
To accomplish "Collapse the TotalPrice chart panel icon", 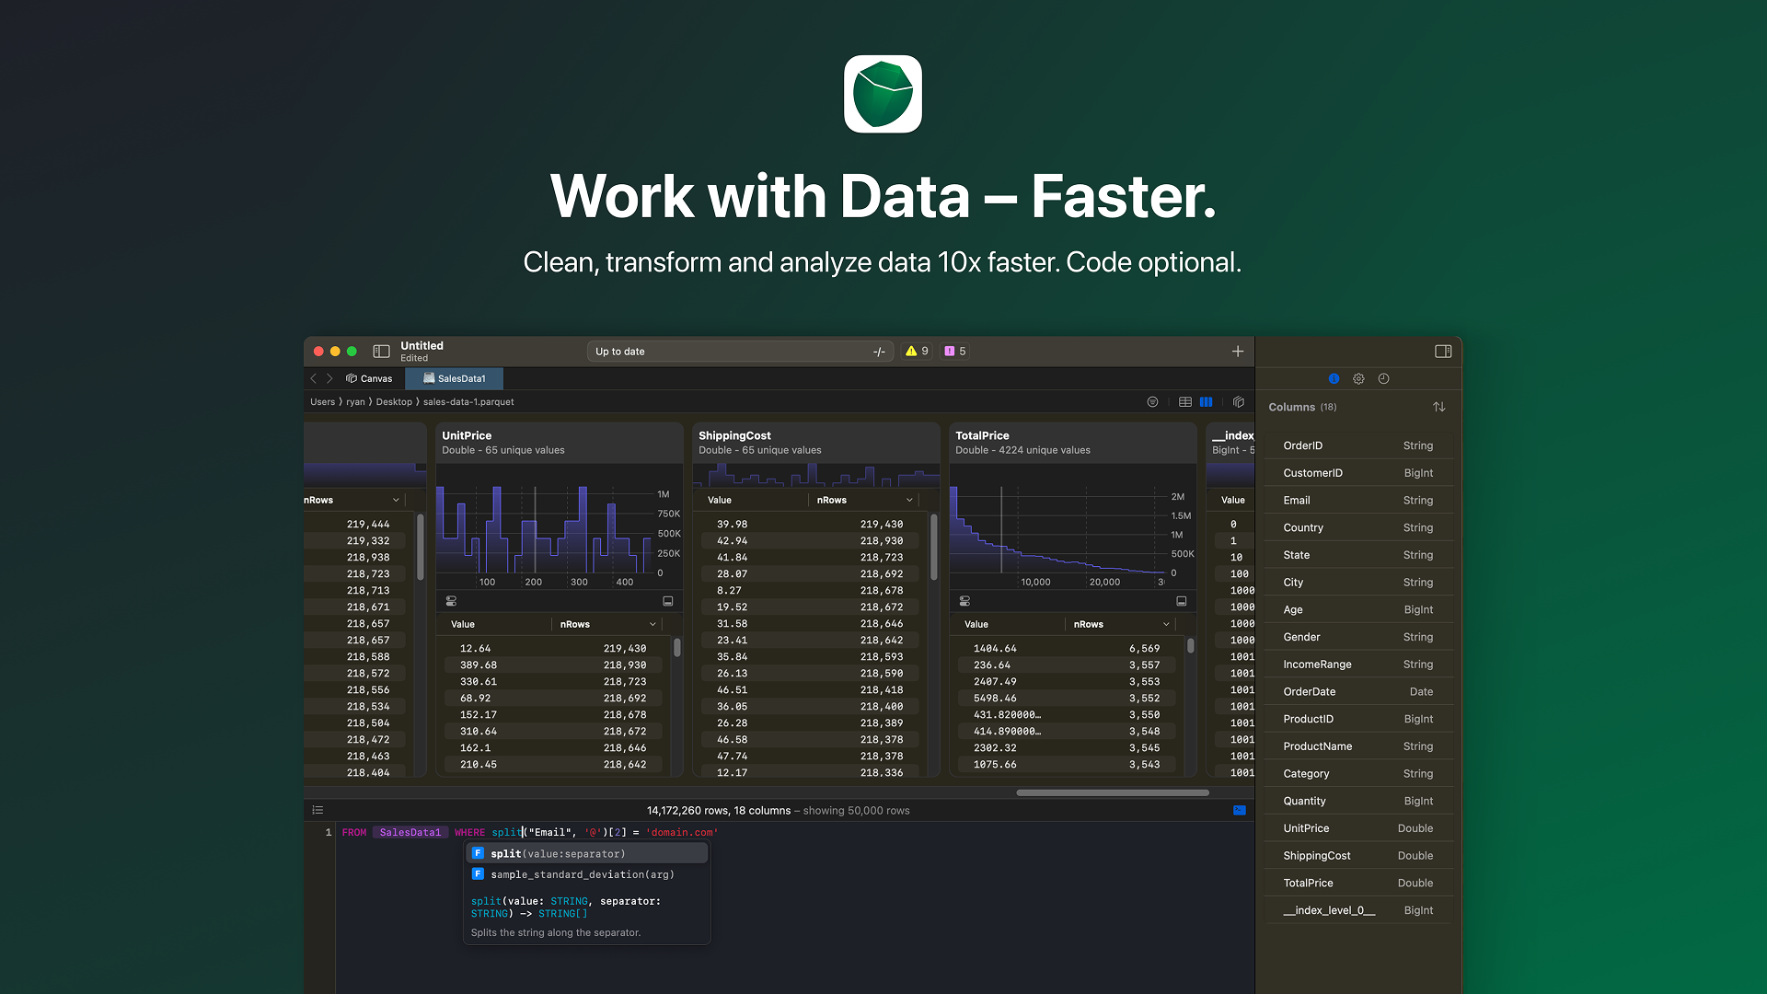I will click(1182, 601).
